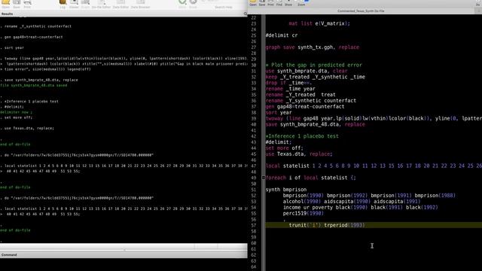Open the Data Editor toolbar button
This screenshot has height=271, width=482.
click(120, 4)
